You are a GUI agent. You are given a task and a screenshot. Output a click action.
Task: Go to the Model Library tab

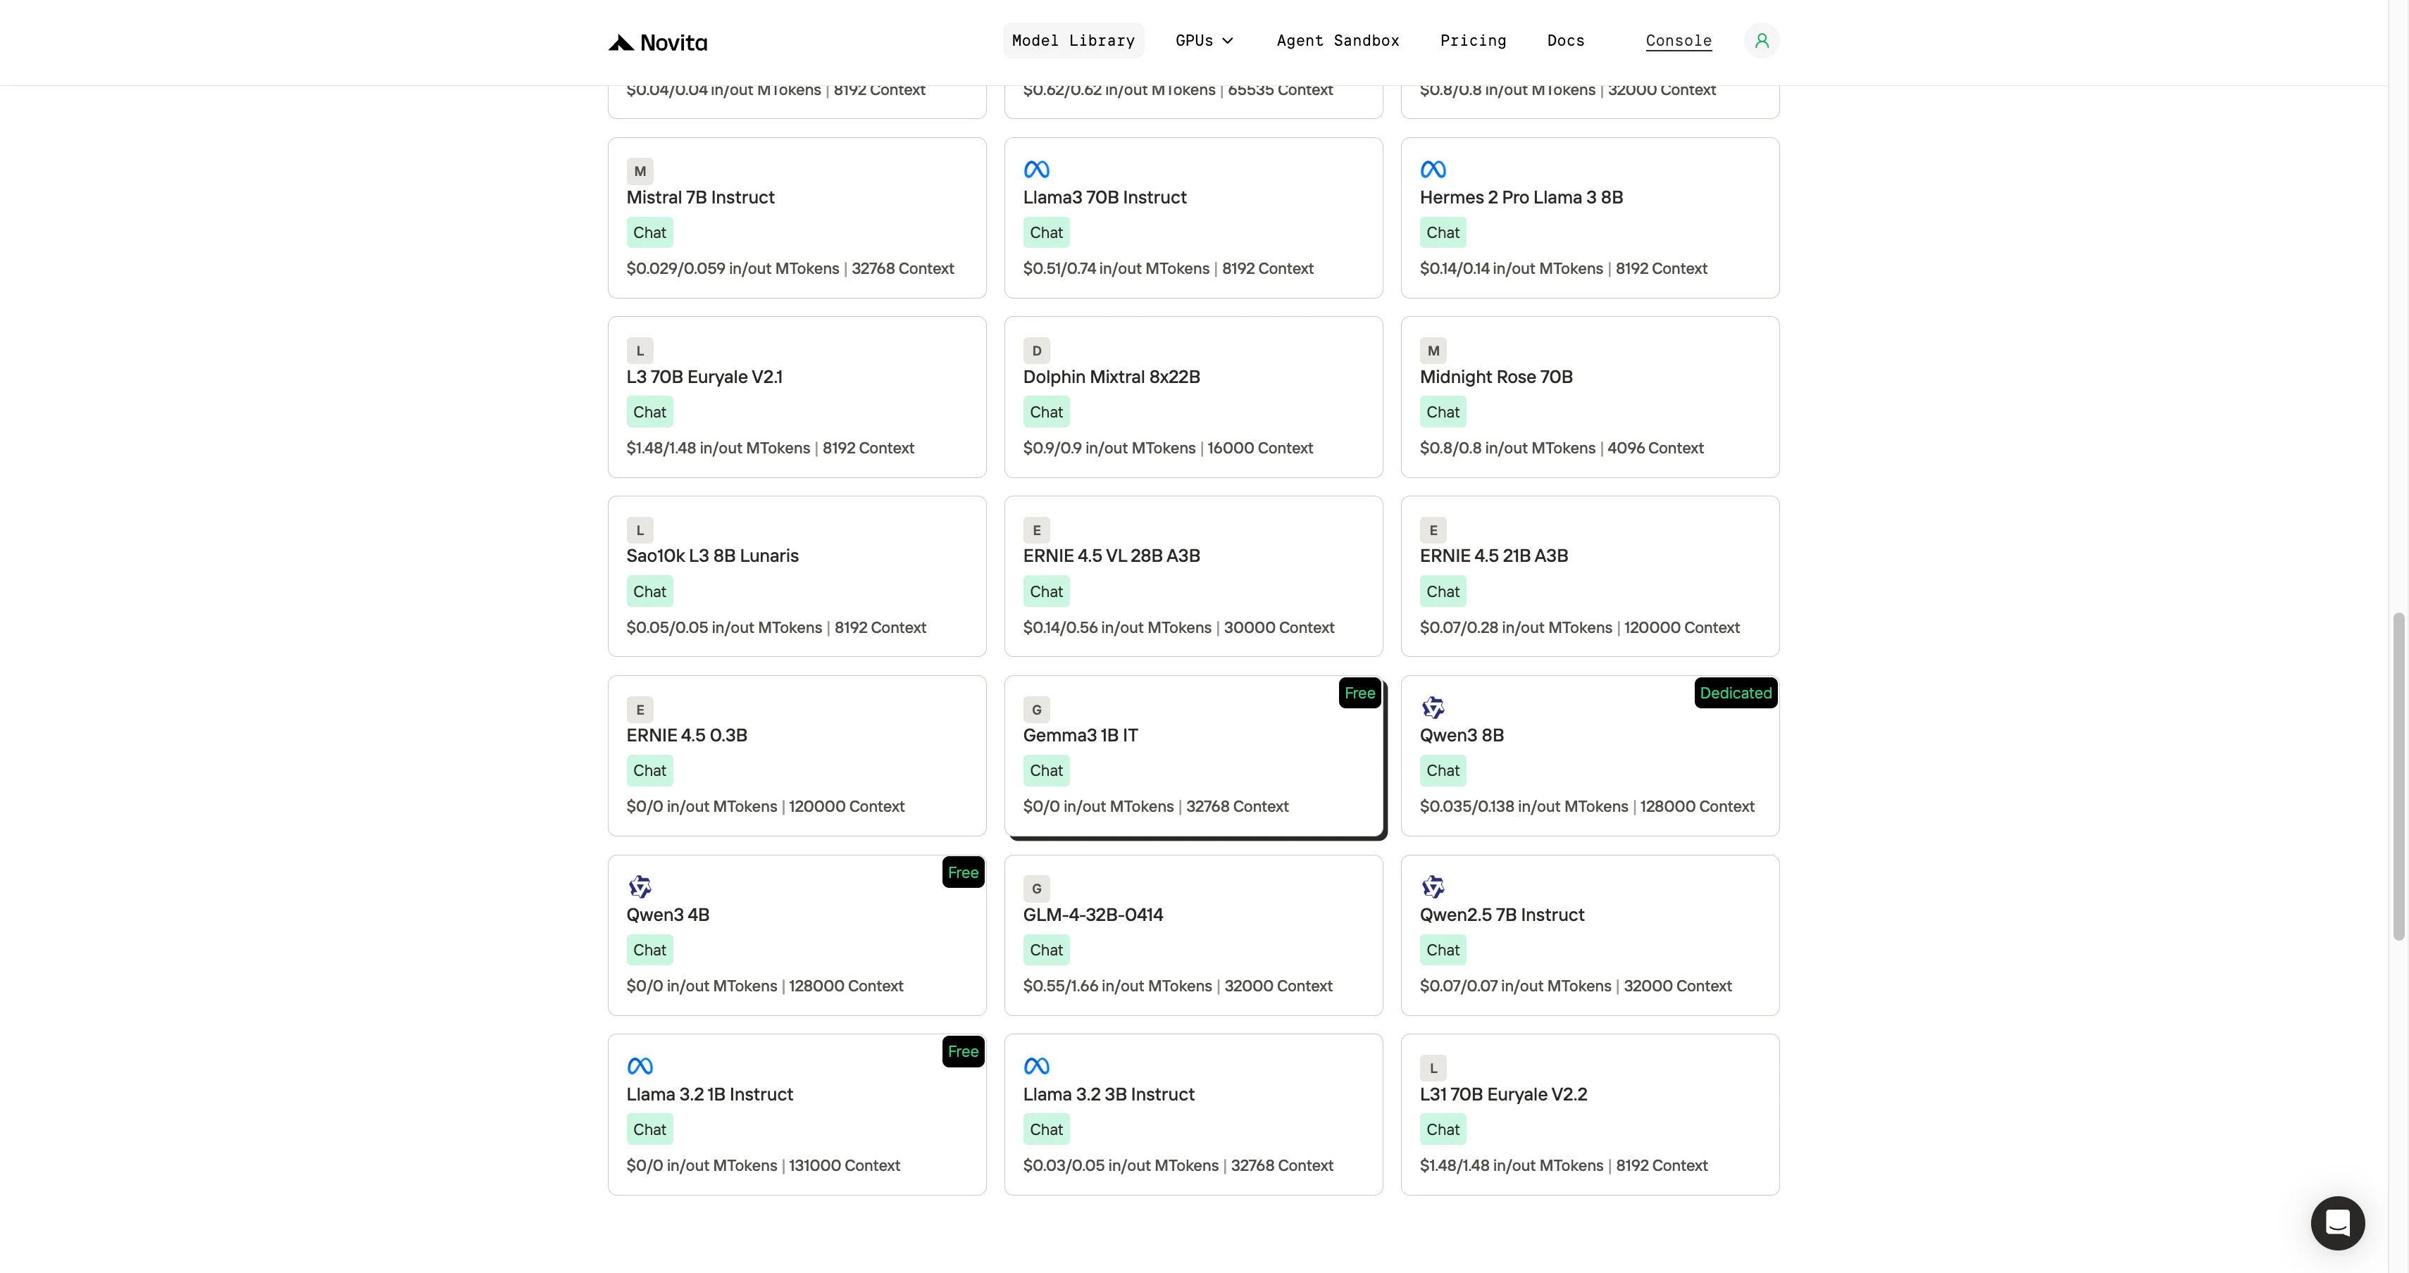(x=1073, y=40)
